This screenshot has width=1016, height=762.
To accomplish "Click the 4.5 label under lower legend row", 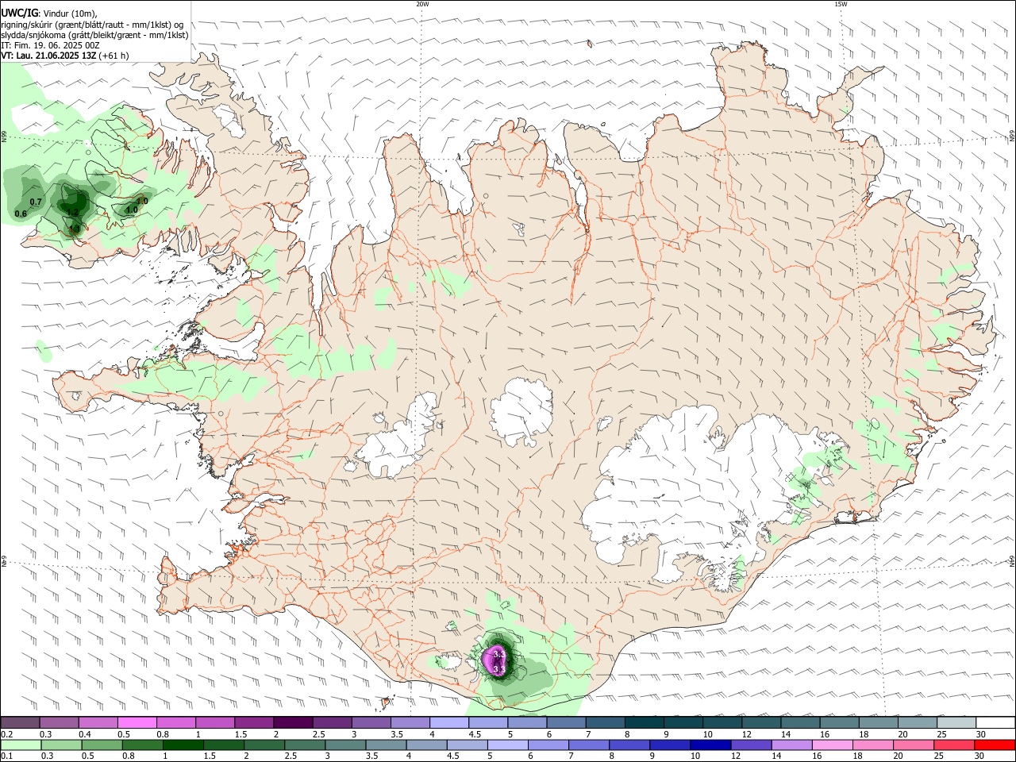I will (x=452, y=757).
